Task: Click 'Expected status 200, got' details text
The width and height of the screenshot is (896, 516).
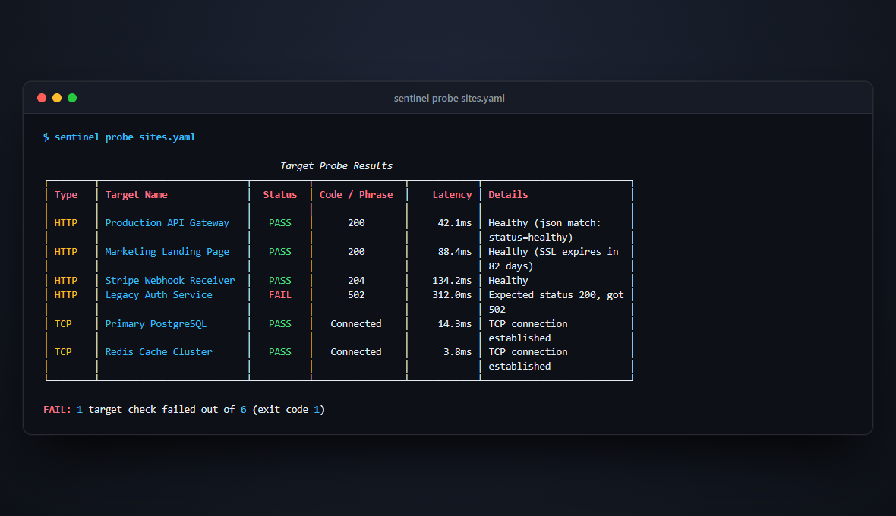Action: (556, 295)
